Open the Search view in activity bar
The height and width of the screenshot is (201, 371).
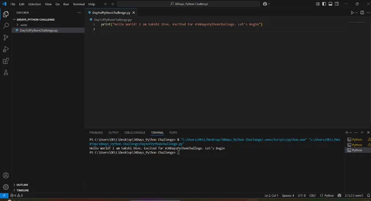pyautogui.click(x=5, y=26)
